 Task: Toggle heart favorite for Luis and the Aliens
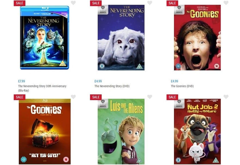tap(150, 97)
